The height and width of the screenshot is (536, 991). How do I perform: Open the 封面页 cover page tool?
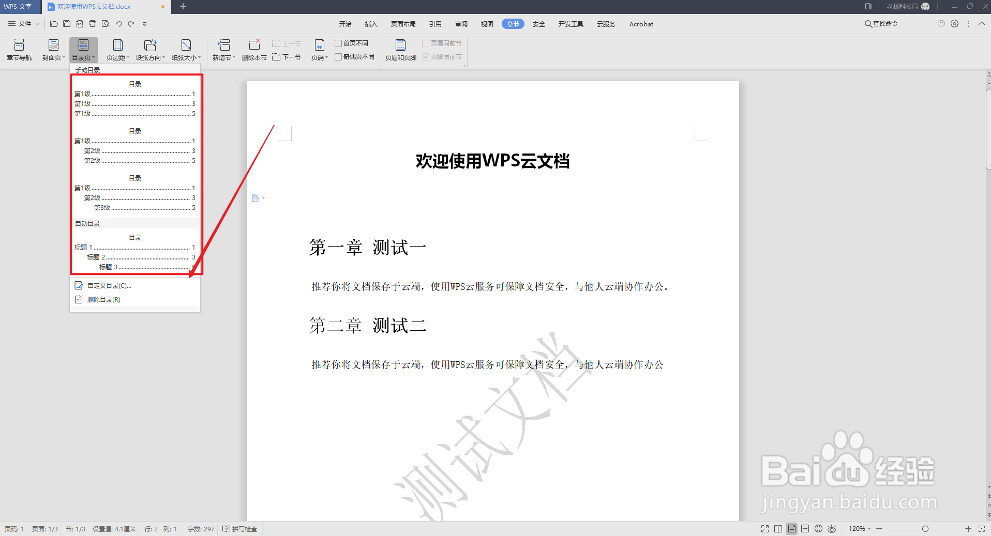tap(52, 49)
